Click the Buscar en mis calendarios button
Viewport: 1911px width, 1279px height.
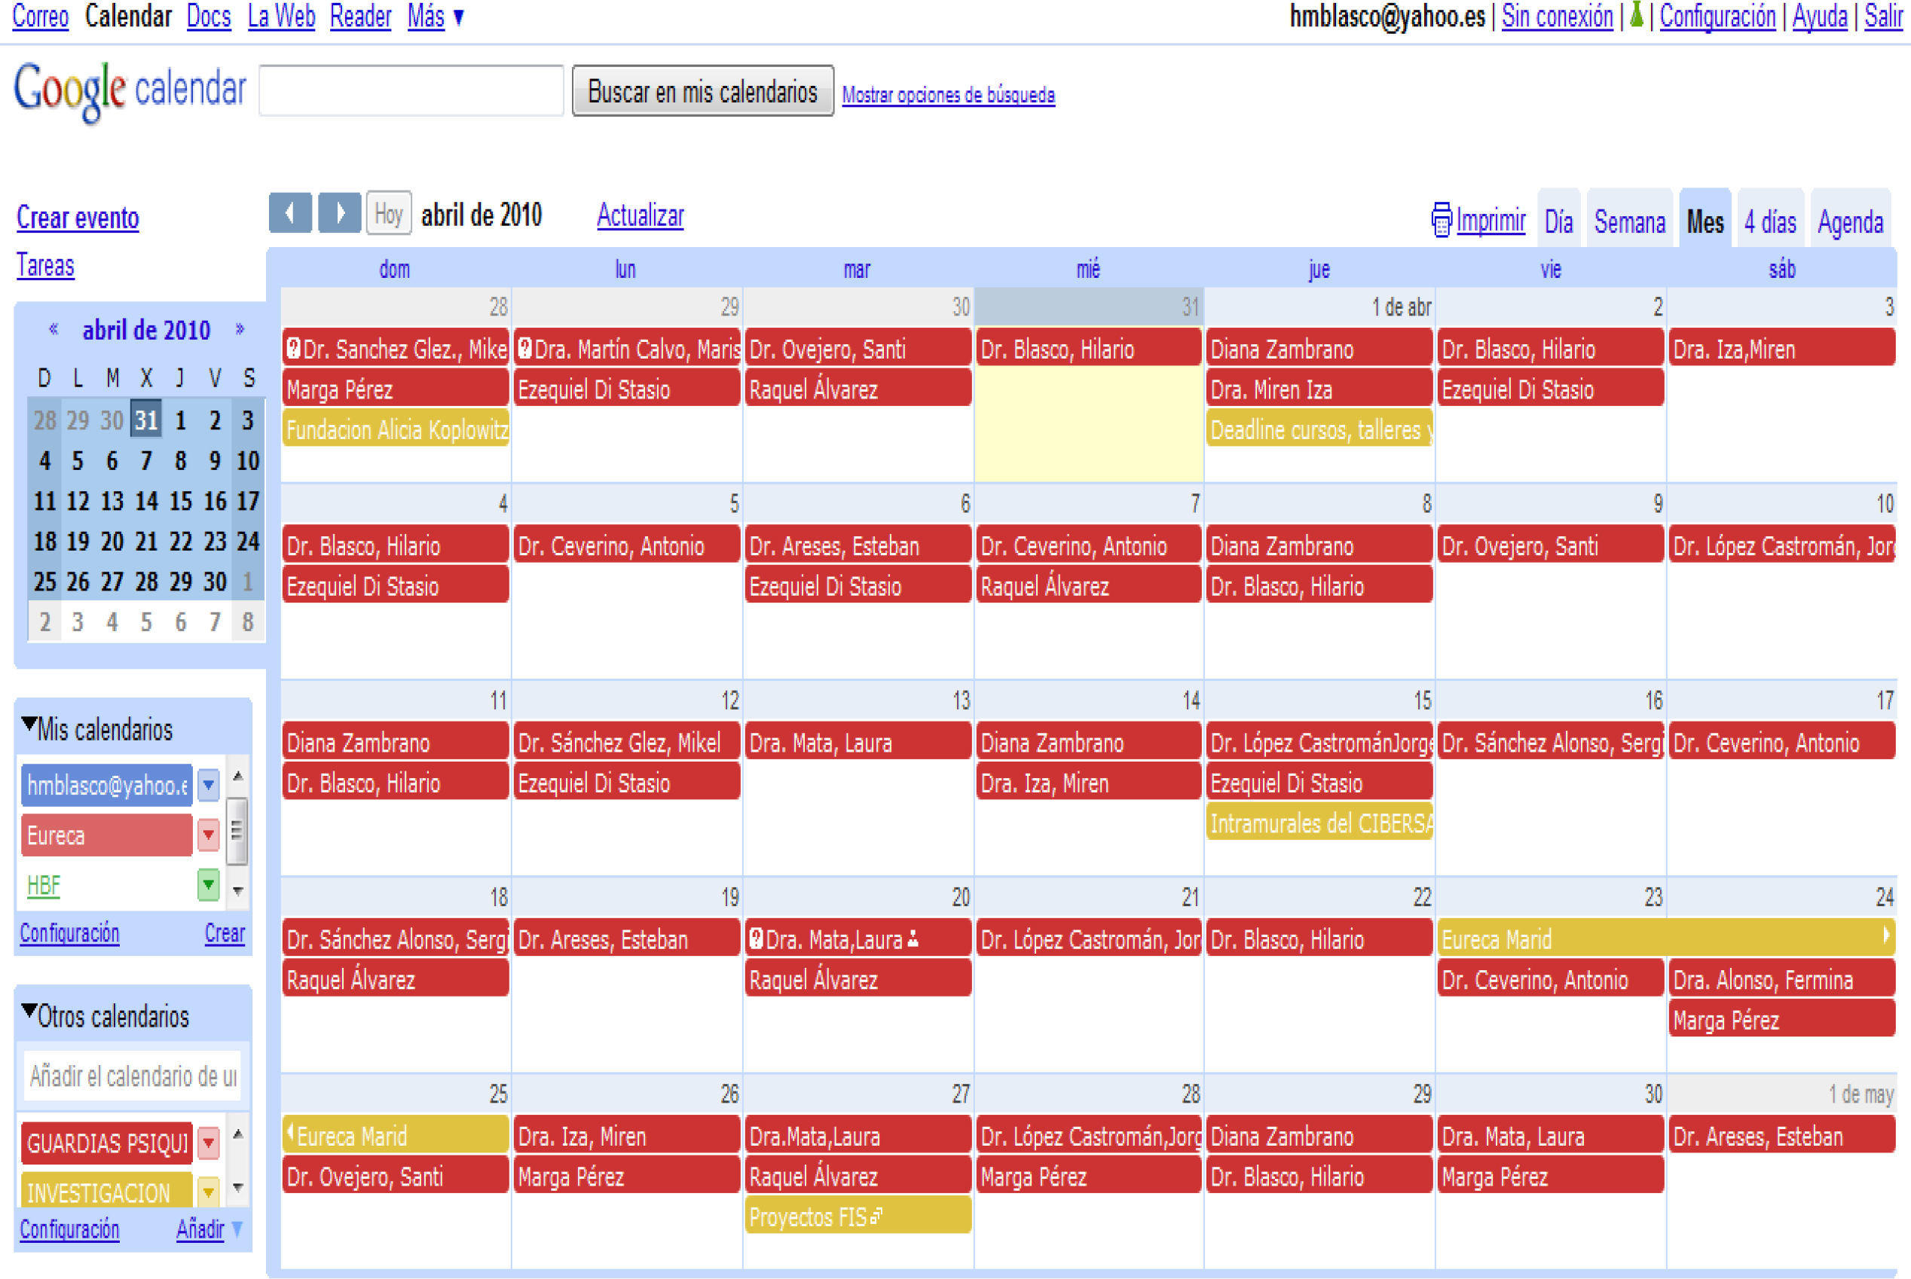(x=702, y=91)
